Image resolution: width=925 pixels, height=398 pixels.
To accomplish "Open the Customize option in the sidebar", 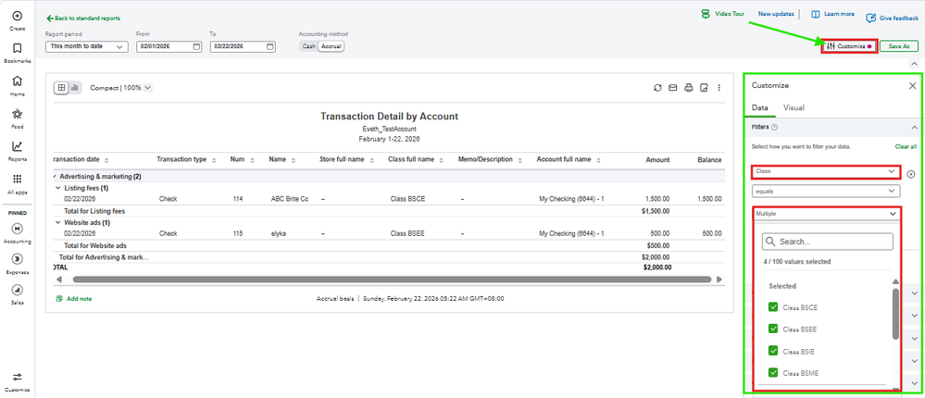I will click(17, 381).
